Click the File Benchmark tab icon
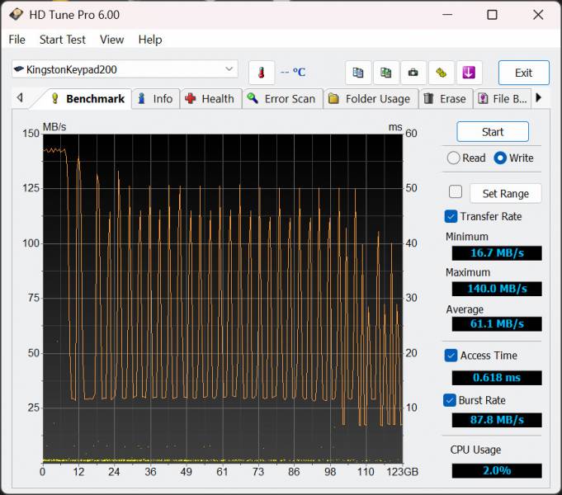Image resolution: width=562 pixels, height=495 pixels. tap(483, 98)
